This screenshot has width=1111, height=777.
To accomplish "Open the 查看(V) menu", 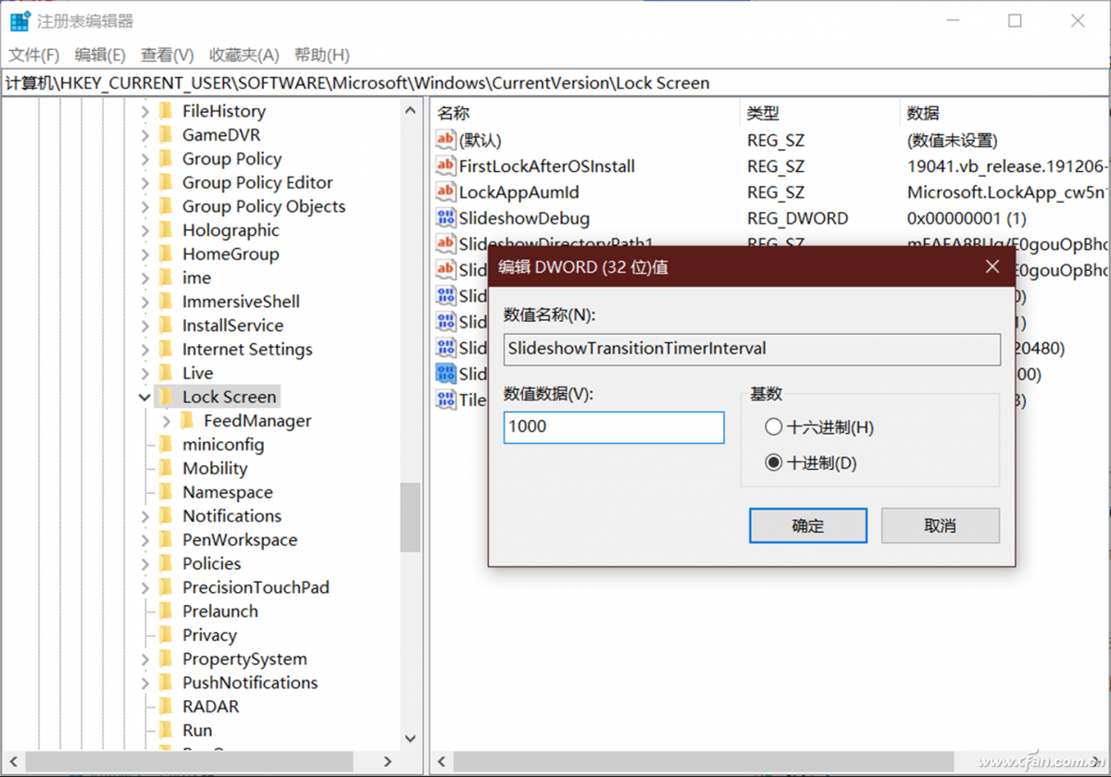I will 168,55.
